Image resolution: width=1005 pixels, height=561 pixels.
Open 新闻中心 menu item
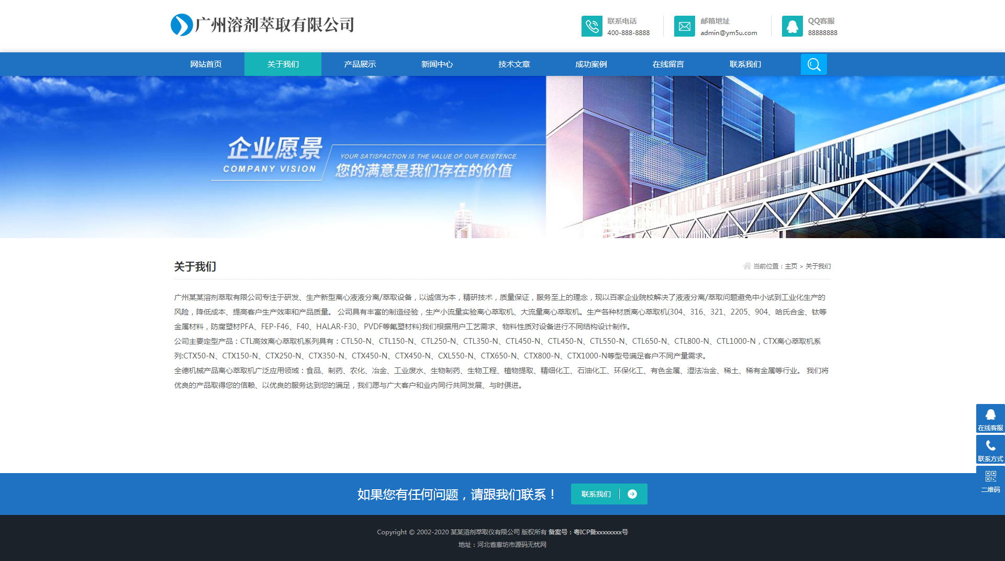[437, 64]
